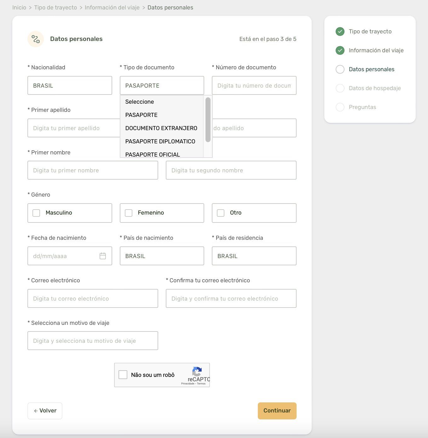Click the document type list scrollbar

208,120
